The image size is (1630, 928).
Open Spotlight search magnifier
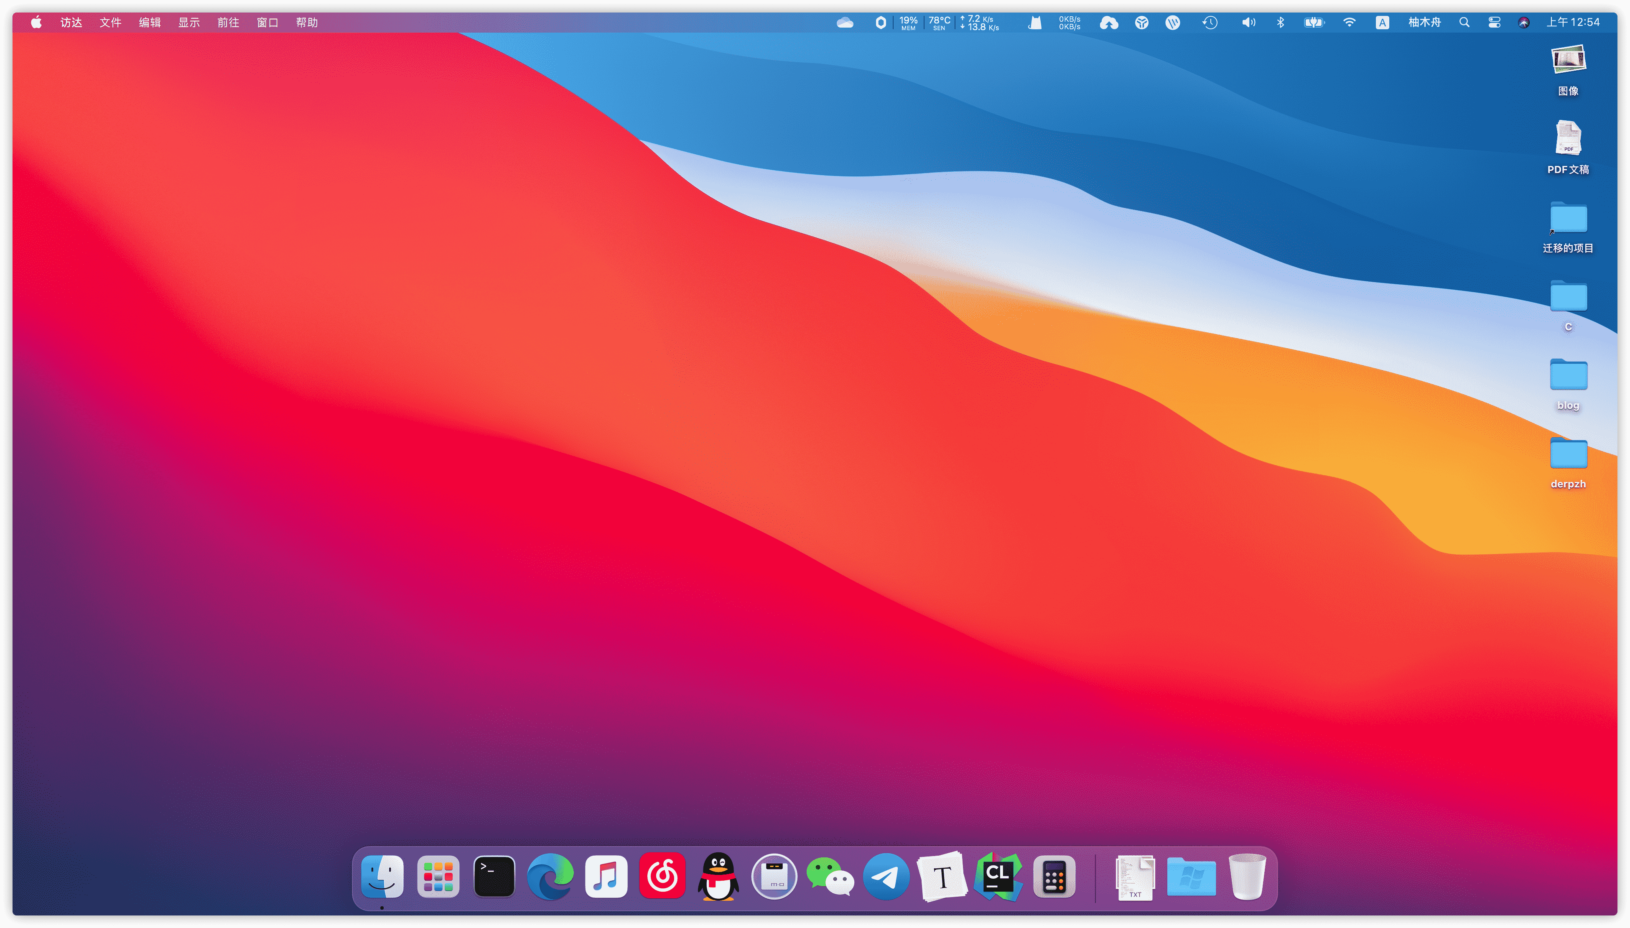pos(1464,22)
